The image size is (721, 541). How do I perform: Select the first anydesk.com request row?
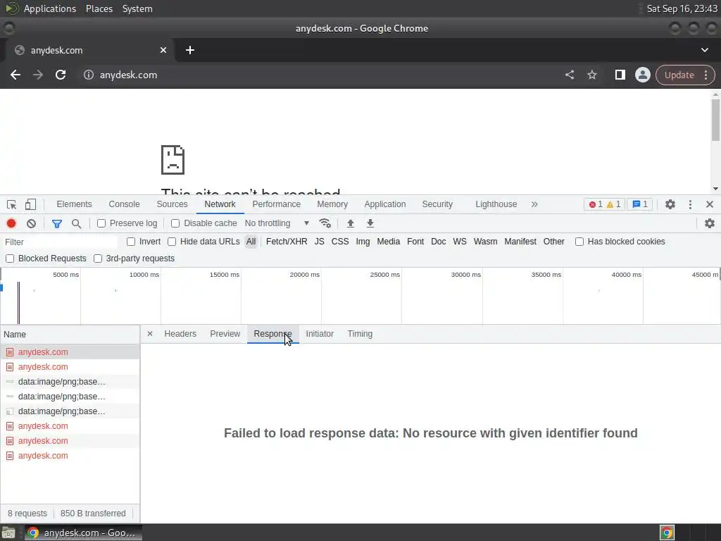70,352
